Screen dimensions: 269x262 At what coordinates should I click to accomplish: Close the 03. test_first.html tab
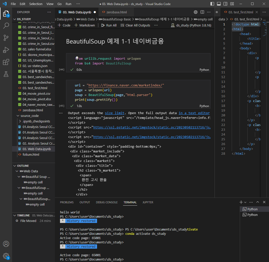tap(257, 12)
